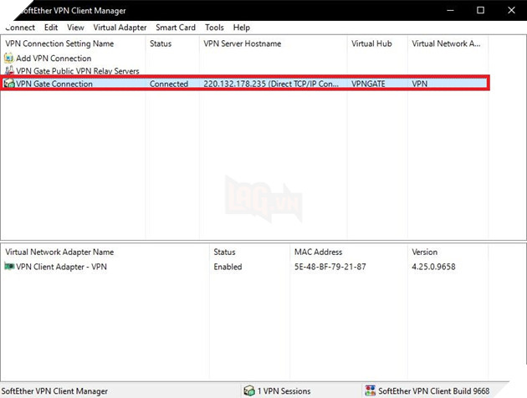
Task: Open the Tools menu
Action: tap(214, 28)
